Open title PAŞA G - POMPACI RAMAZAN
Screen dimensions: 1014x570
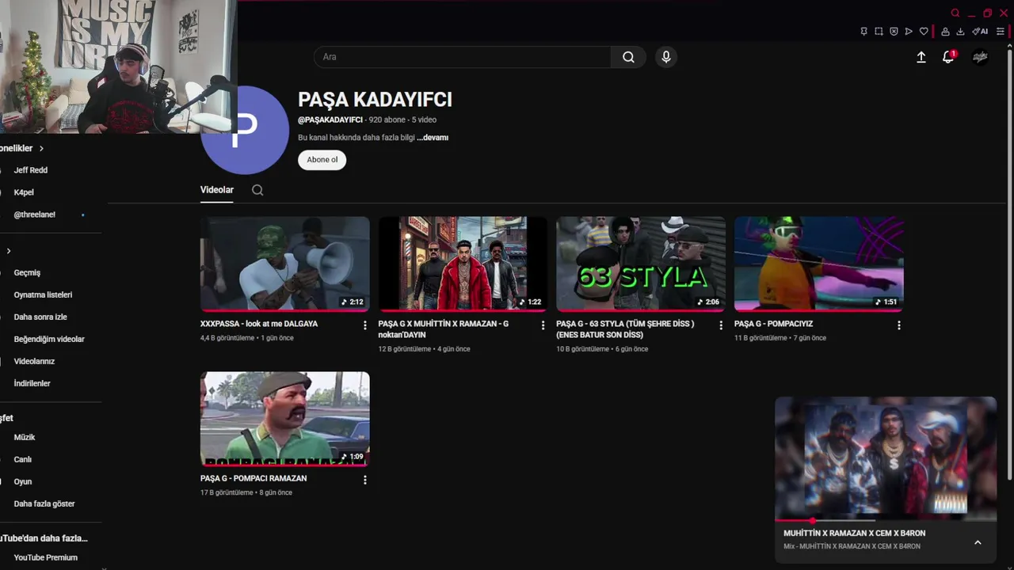click(x=253, y=478)
